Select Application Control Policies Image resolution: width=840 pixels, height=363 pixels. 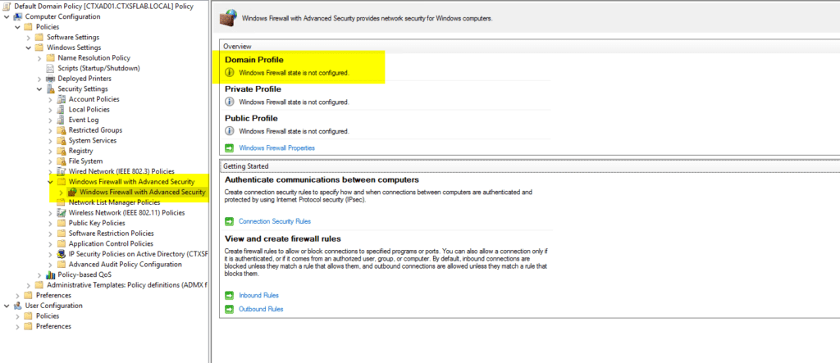(111, 243)
